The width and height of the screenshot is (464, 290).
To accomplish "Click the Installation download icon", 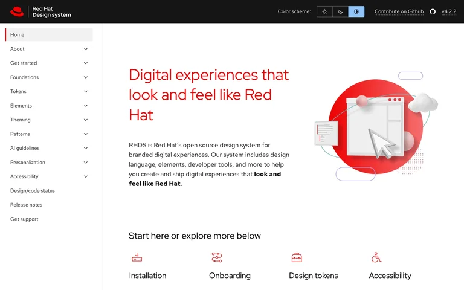I will (137, 257).
